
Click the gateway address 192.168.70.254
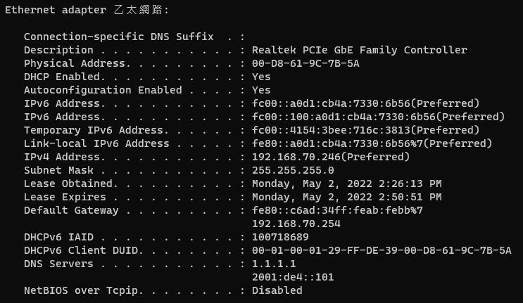(296, 224)
